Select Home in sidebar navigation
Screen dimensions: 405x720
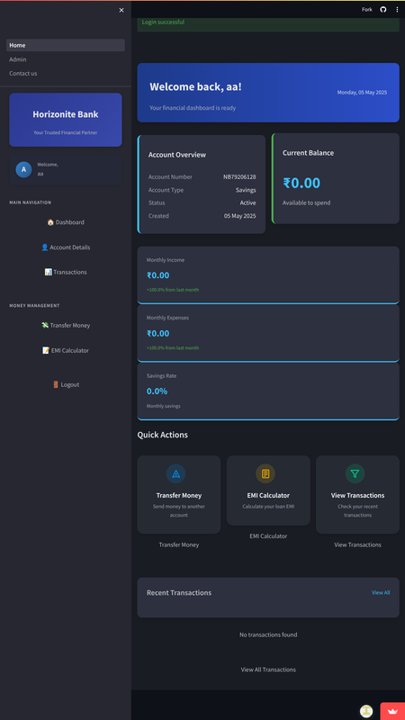tap(66, 45)
